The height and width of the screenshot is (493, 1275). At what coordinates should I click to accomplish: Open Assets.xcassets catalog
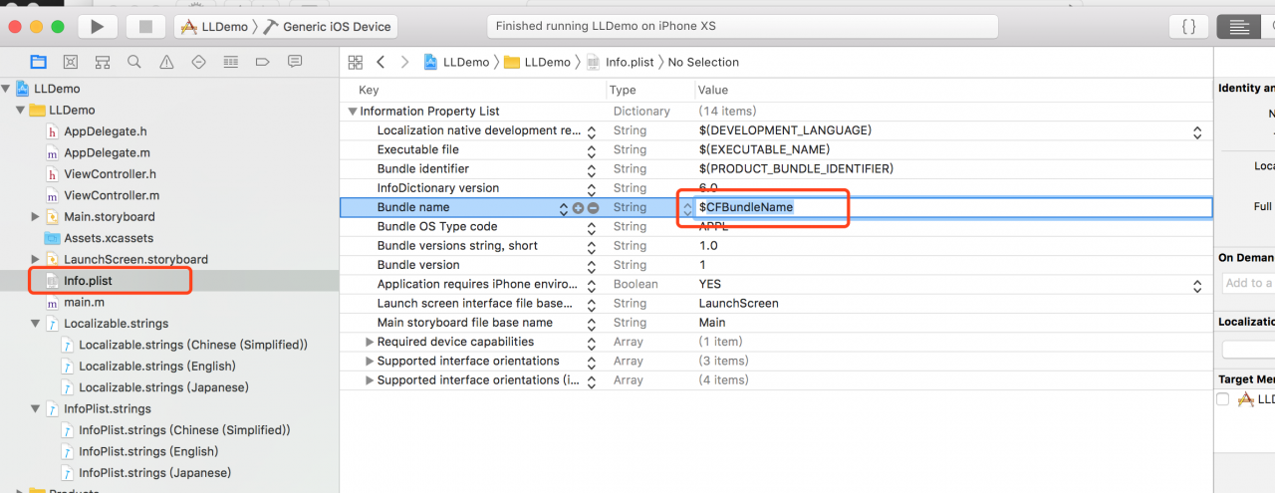pyautogui.click(x=107, y=238)
